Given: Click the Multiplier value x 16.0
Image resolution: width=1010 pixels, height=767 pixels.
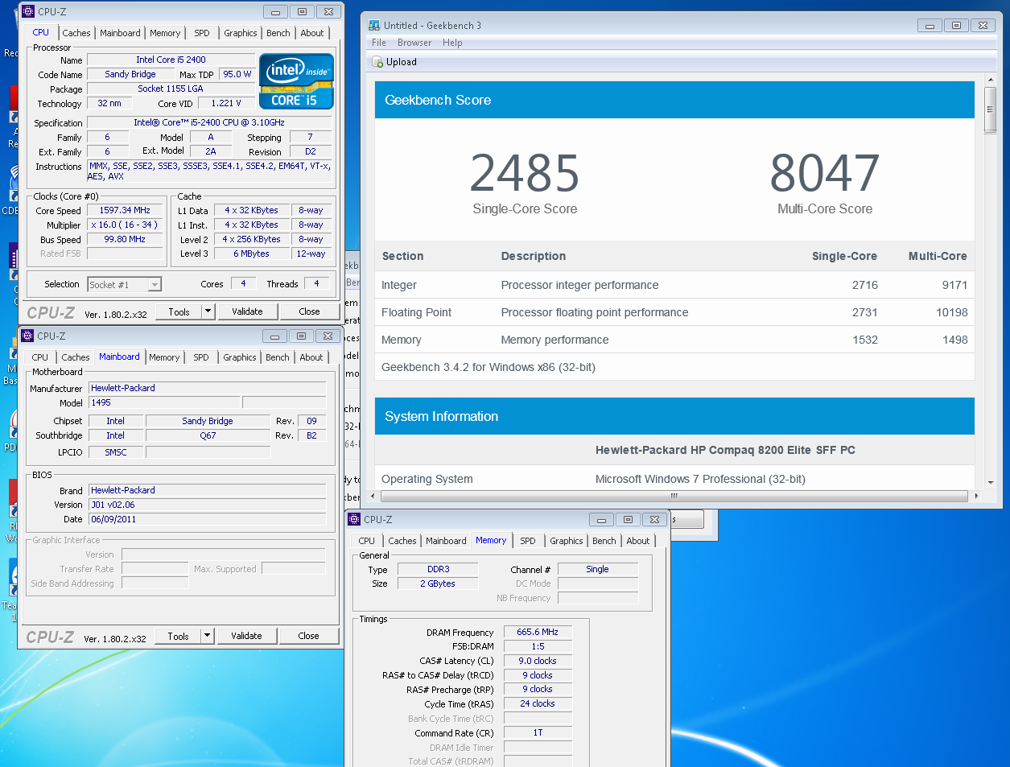Looking at the screenshot, I should 125,225.
